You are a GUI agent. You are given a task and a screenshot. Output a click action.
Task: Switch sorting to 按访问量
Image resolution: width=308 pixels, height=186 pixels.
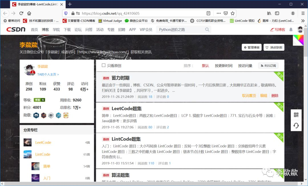click(x=246, y=66)
